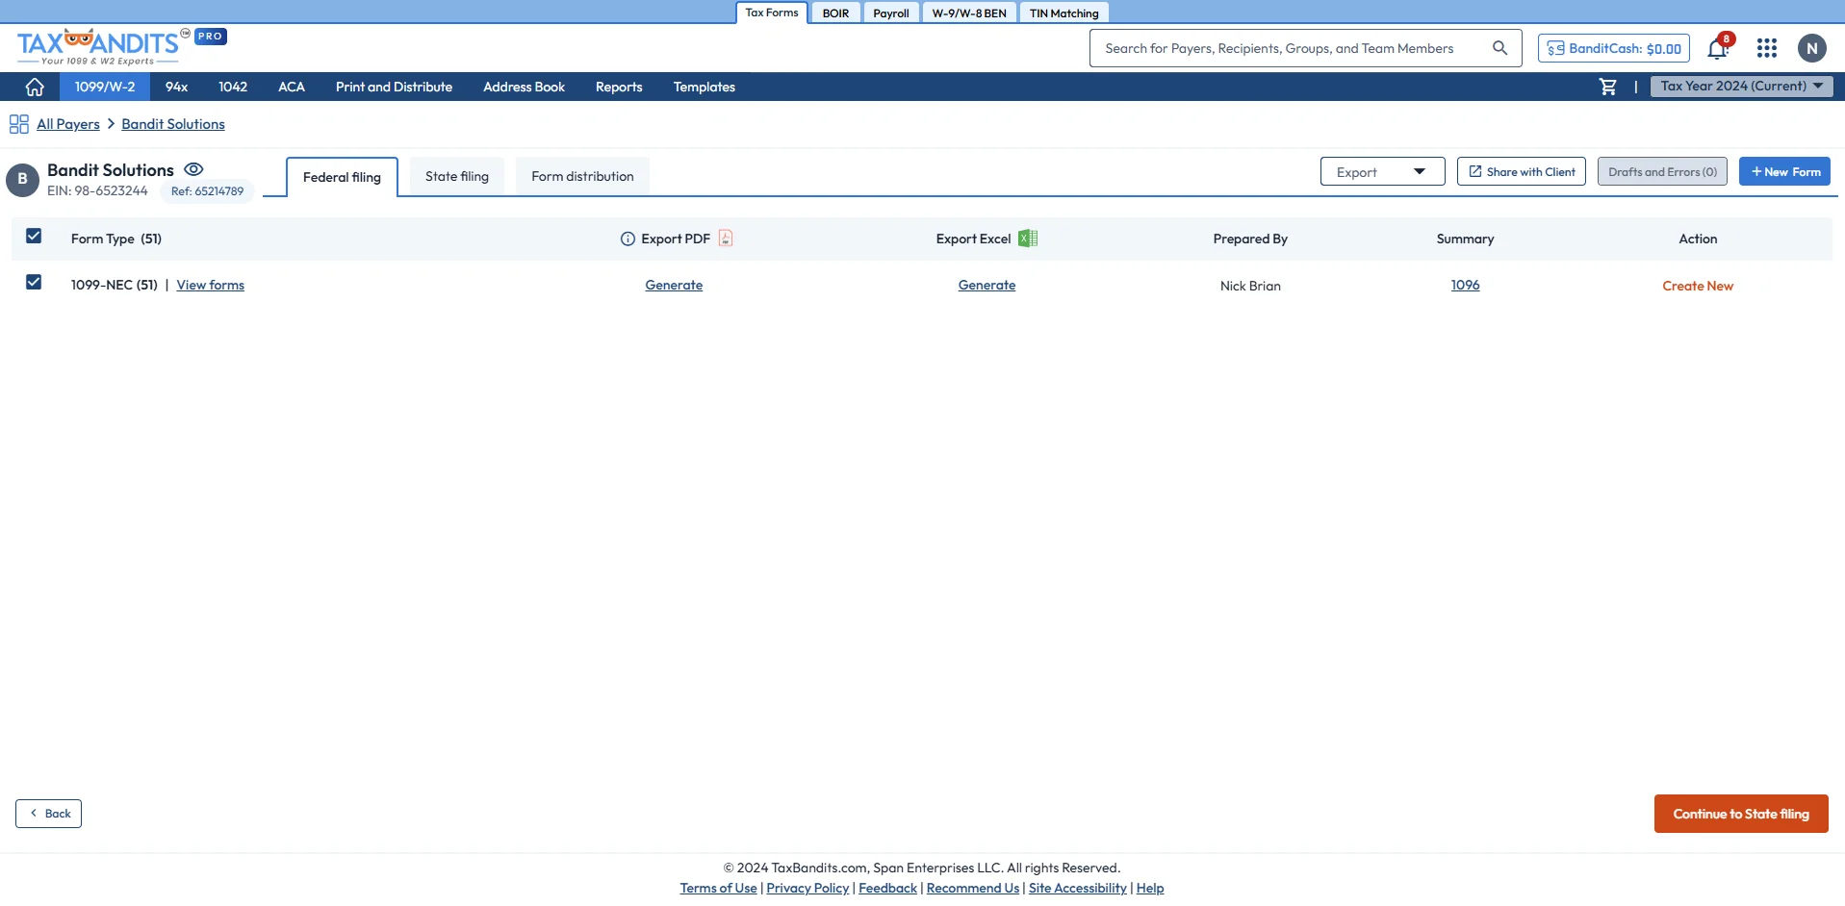Switch to the State filing tab
1845x906 pixels.
click(457, 176)
